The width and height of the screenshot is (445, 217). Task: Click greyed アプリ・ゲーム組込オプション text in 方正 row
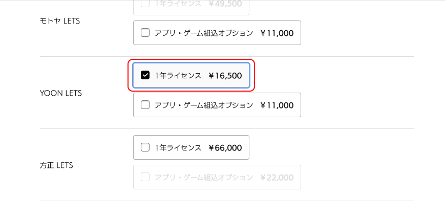click(x=204, y=178)
